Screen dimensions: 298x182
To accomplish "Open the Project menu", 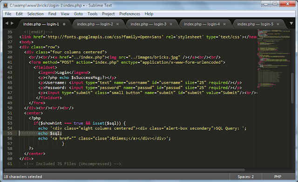I will pyautogui.click(x=108, y=14).
